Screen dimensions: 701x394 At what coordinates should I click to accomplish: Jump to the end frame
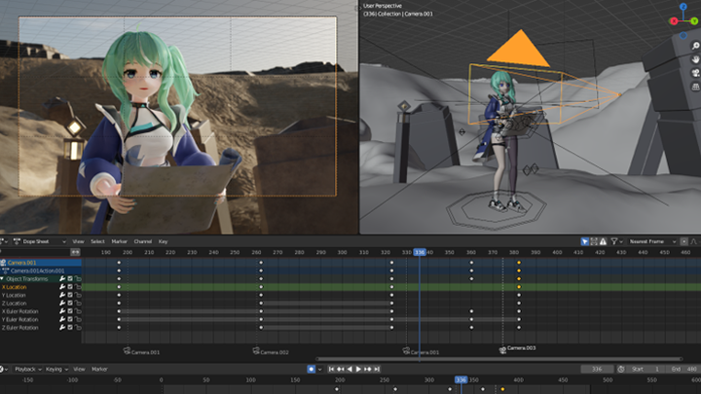coord(377,369)
